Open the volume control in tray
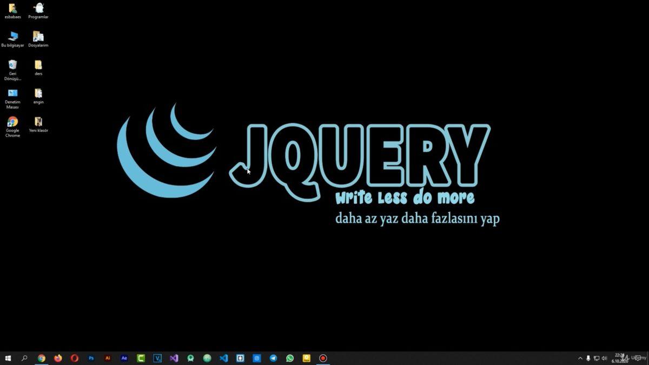This screenshot has width=649, height=365. click(604, 358)
